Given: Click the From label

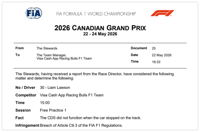Looking at the screenshot, I should [20, 48].
